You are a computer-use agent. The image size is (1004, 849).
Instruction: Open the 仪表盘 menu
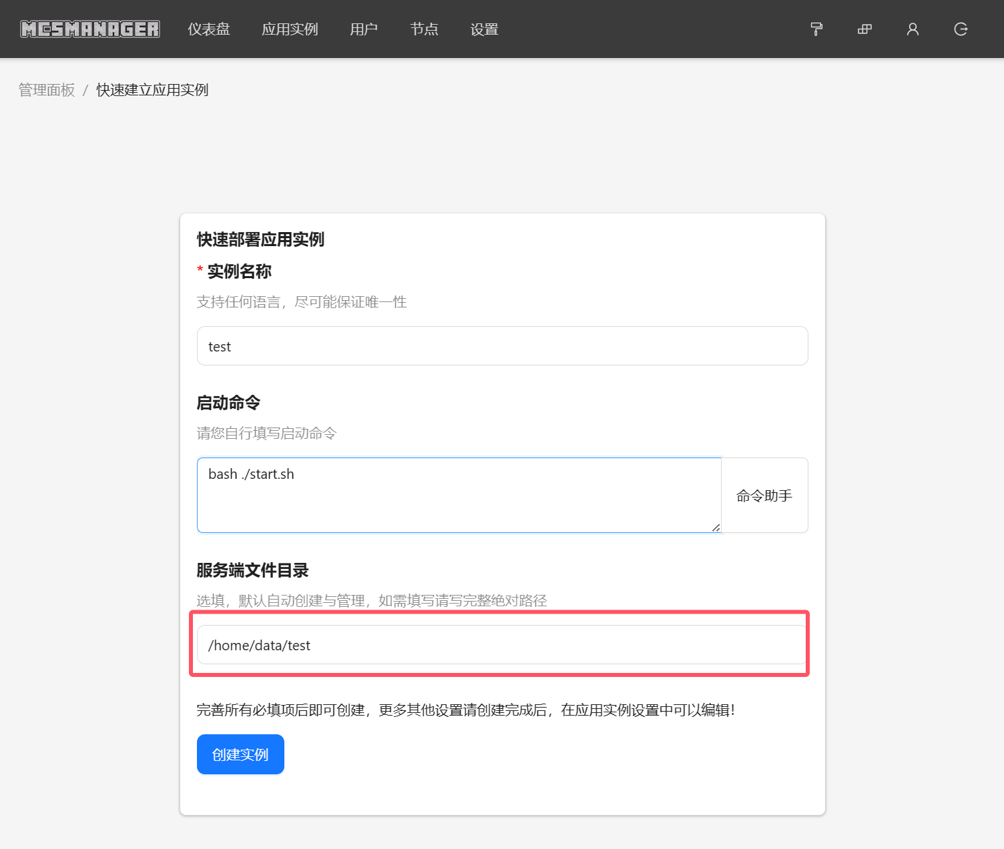209,29
